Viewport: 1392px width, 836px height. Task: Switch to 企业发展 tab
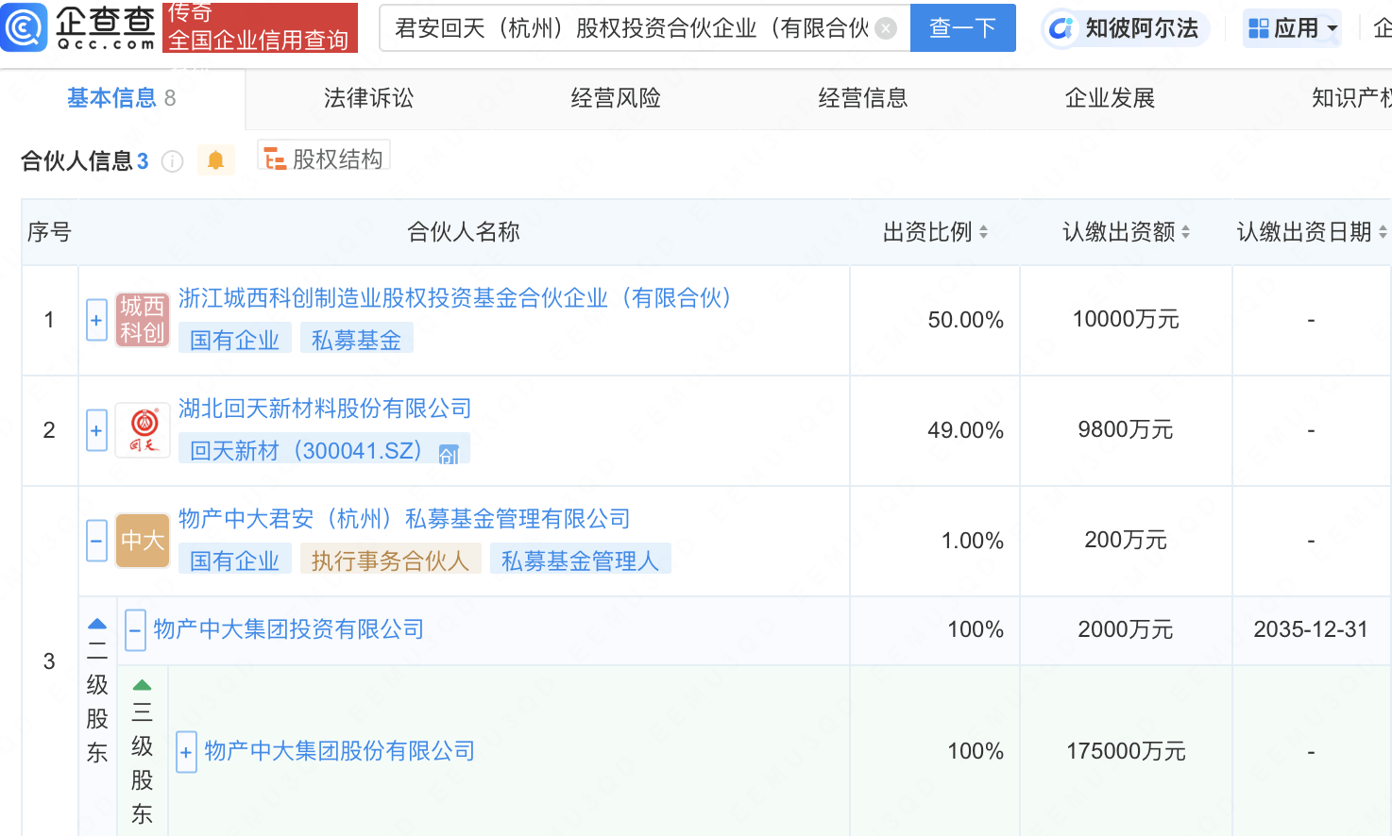click(x=1111, y=98)
